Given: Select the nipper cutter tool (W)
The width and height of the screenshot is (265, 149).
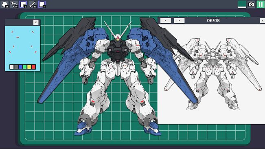Looking at the screenshot, I should 14,4.
